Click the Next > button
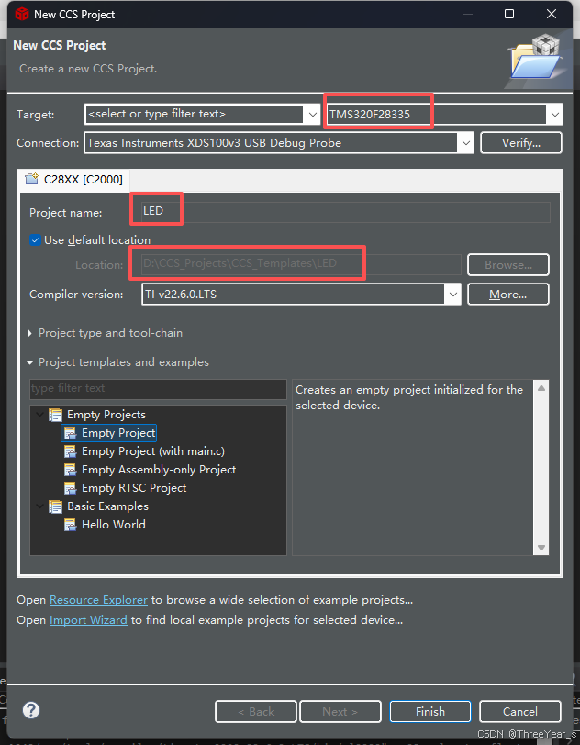The image size is (580, 745). [x=340, y=711]
